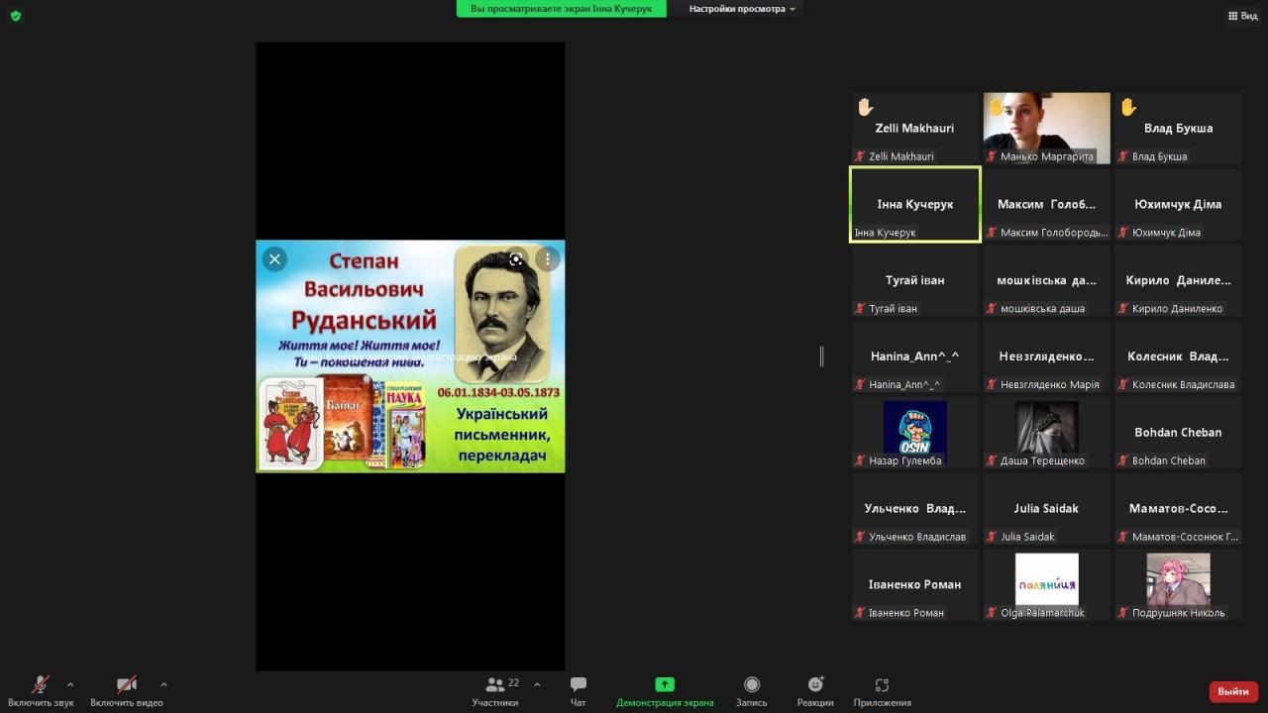Image resolution: width=1268 pixels, height=713 pixels.
Task: Open Настройки просмотра dropdown
Action: pos(742,9)
